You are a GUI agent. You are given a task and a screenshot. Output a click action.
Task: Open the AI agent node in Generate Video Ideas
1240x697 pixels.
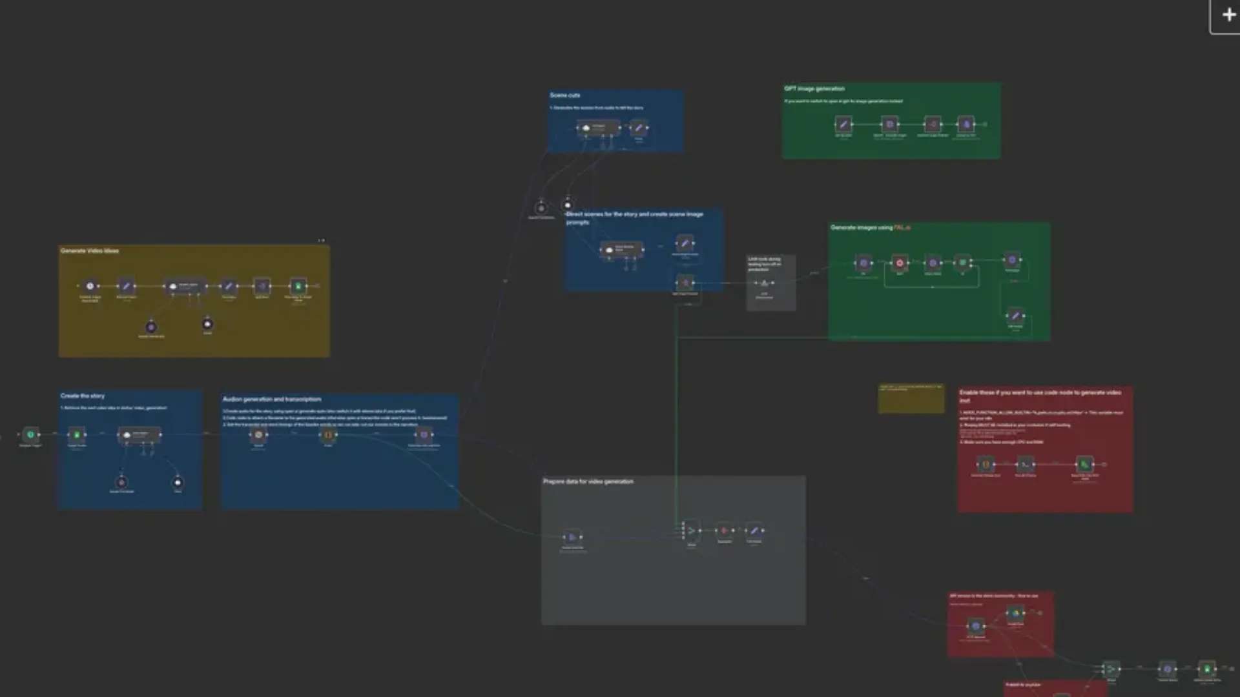tap(186, 286)
